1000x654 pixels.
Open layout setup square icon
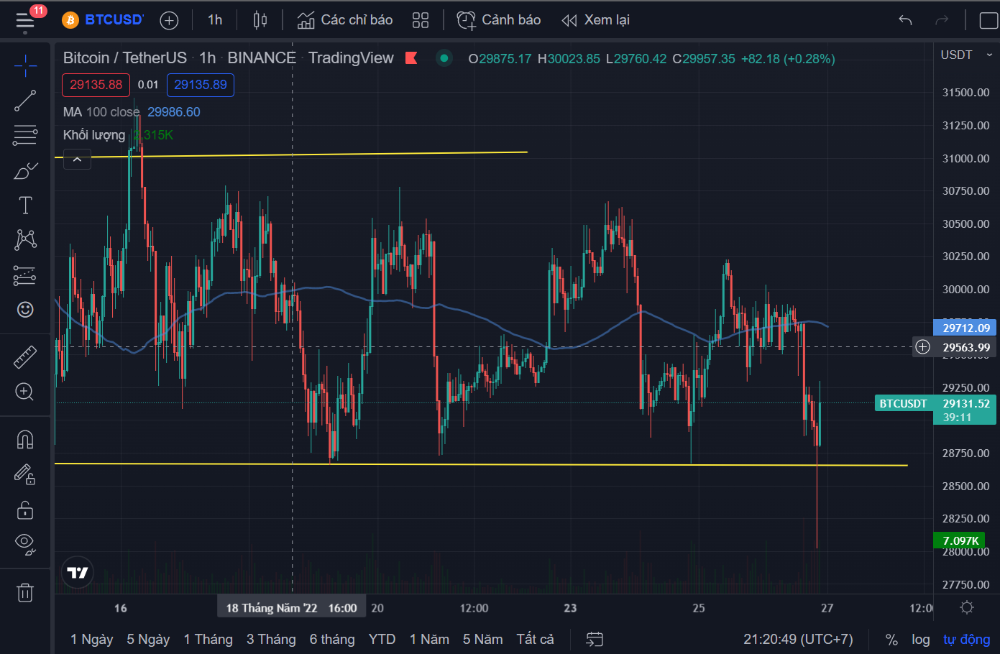(989, 20)
